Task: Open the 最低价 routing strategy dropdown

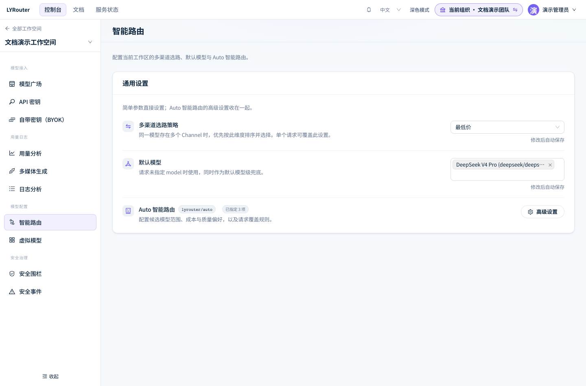Action: (507, 127)
